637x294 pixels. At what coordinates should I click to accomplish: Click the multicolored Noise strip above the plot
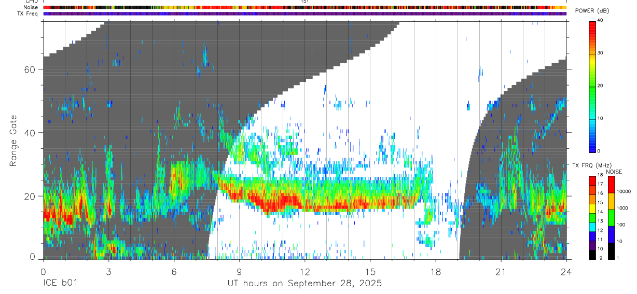[x=305, y=7]
